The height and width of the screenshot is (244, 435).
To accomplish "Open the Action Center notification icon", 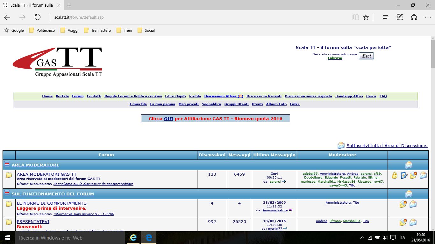I will 393,238.
